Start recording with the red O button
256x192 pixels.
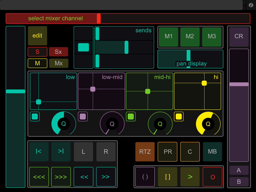212,177
